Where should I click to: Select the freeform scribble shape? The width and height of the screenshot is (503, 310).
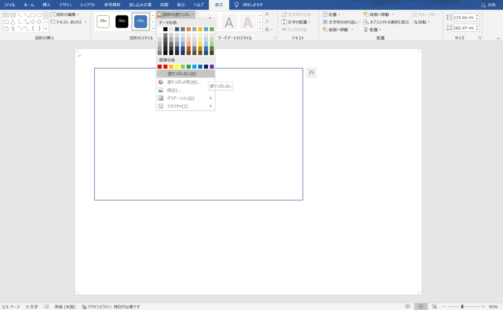pyautogui.click(x=13, y=28)
